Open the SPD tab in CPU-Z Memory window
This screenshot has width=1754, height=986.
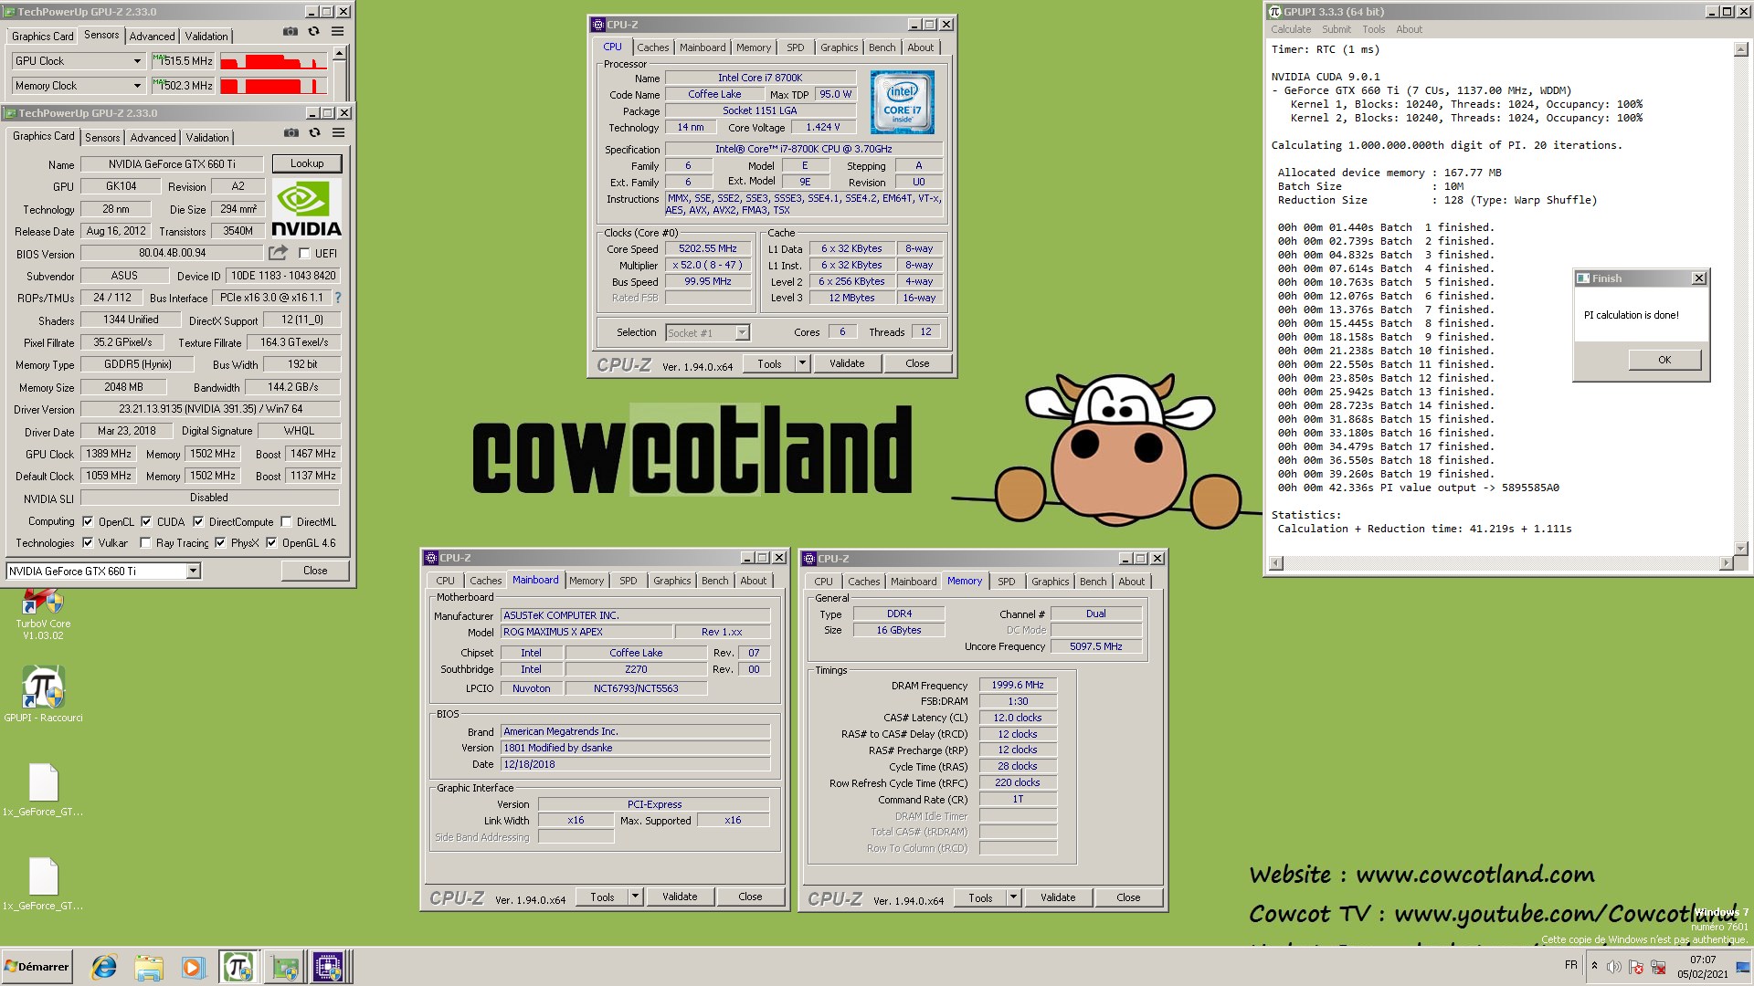pyautogui.click(x=1007, y=582)
